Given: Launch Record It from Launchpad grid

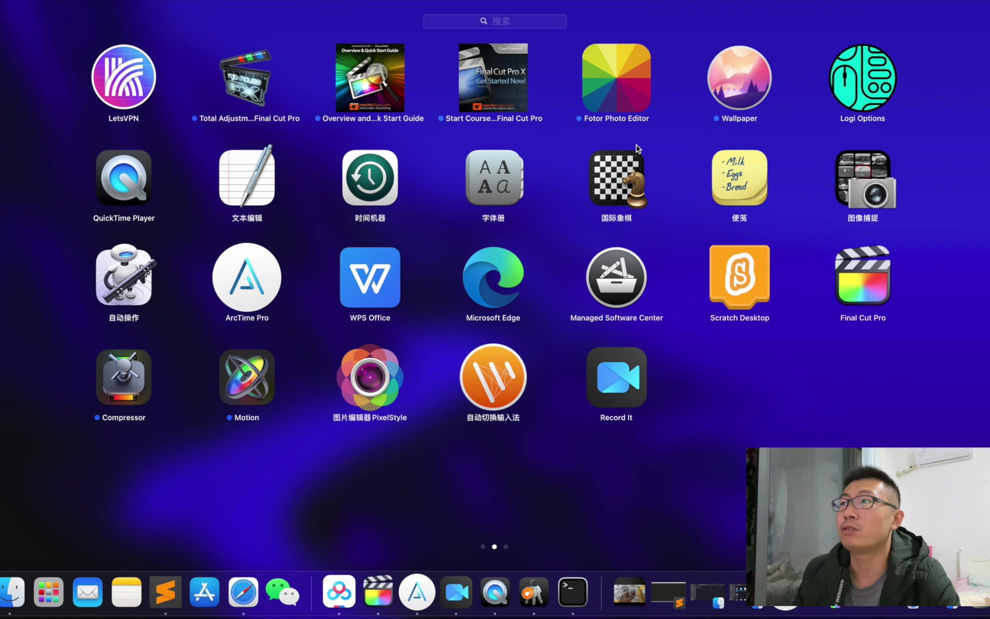Looking at the screenshot, I should (616, 377).
